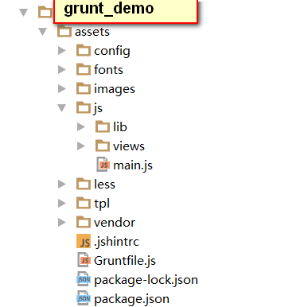Select the tpl folder name
Viewport: 296px width, 307px height.
[102, 204]
